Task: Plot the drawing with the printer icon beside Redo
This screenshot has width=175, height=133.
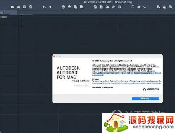Action: [63, 7]
